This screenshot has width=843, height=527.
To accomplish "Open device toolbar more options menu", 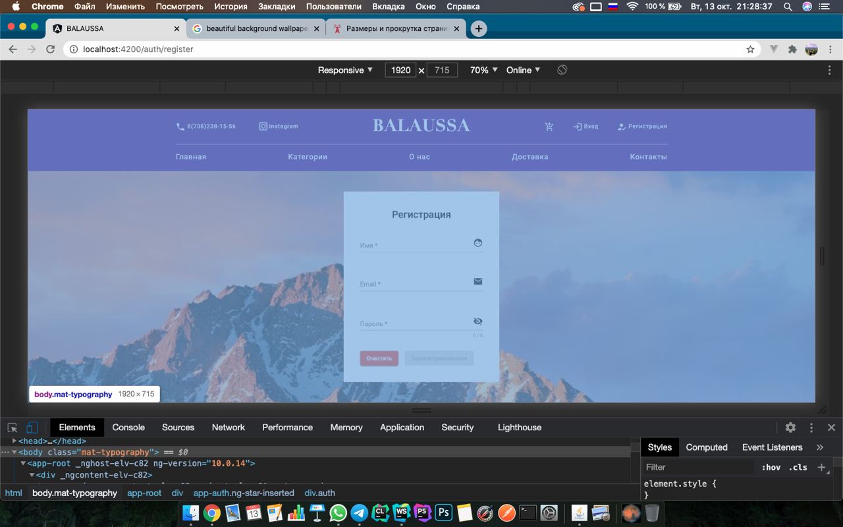I will click(x=829, y=70).
